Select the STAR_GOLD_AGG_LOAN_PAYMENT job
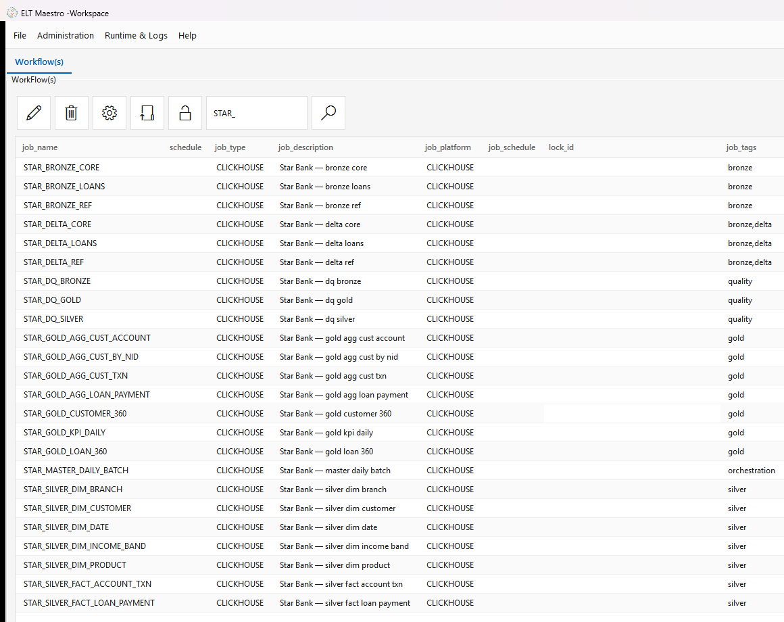Image resolution: width=784 pixels, height=622 pixels. click(87, 395)
